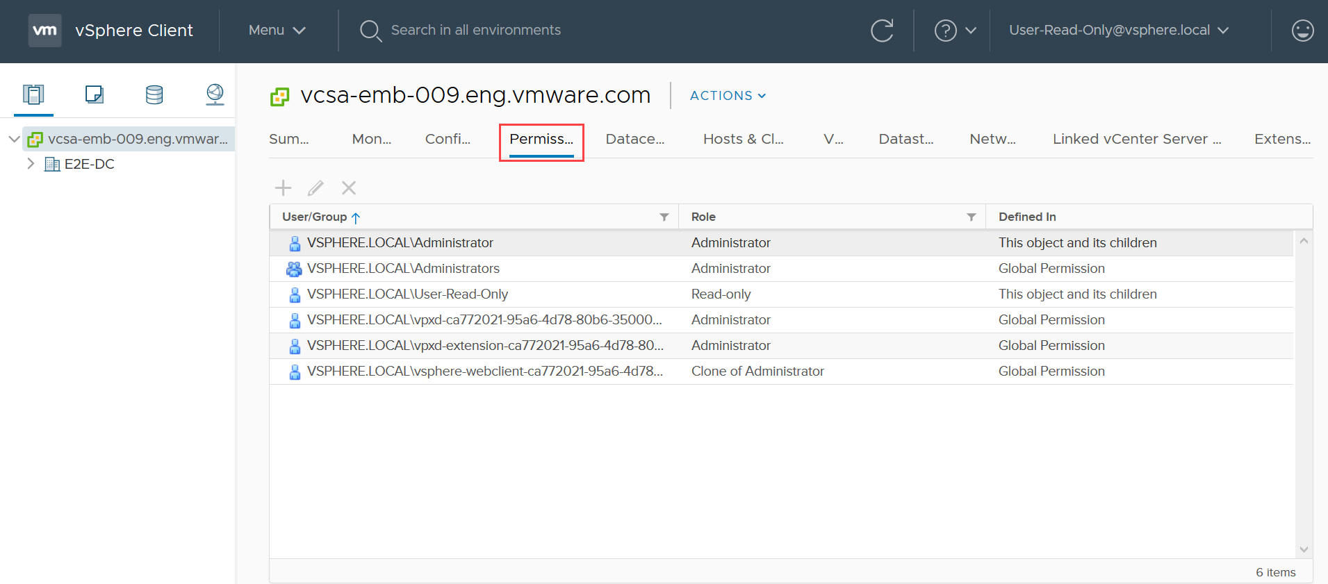Select the Hosts and Clusters view icon
The width and height of the screenshot is (1328, 584).
(x=33, y=94)
